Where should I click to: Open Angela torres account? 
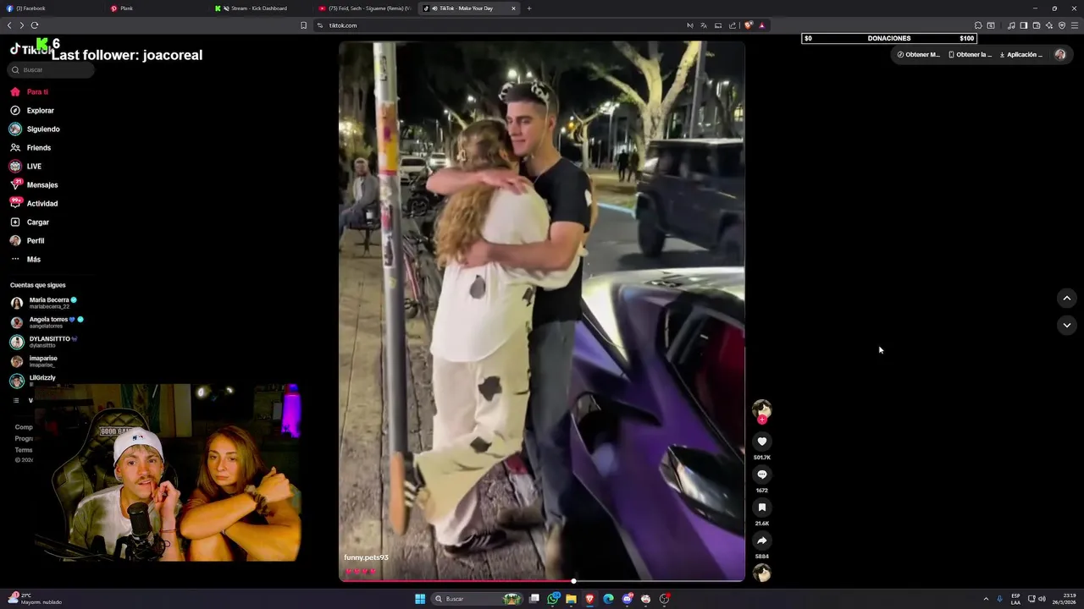pos(47,321)
